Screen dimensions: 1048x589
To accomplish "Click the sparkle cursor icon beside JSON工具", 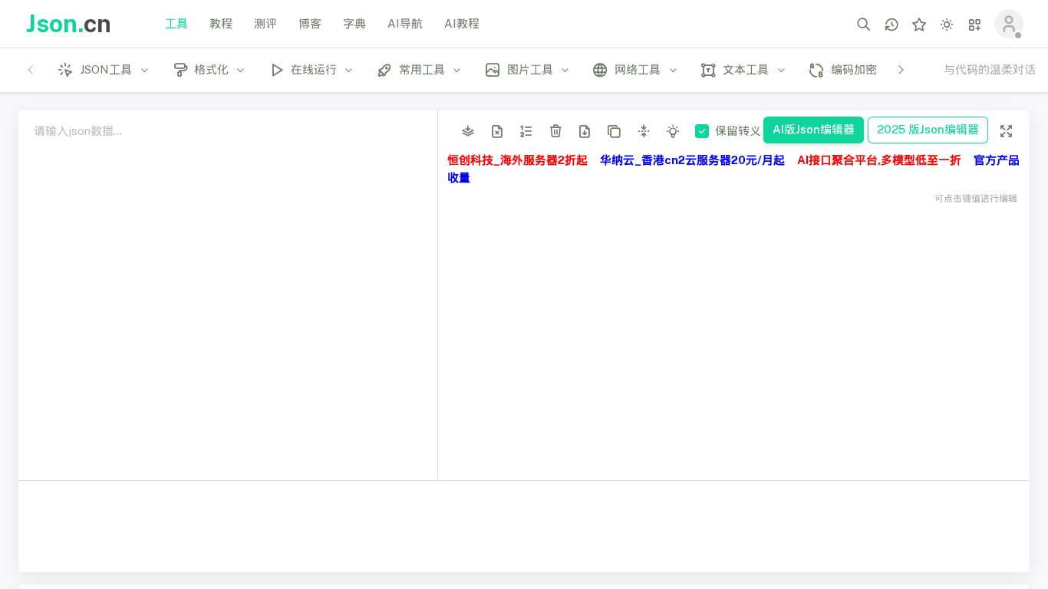I will (x=65, y=70).
